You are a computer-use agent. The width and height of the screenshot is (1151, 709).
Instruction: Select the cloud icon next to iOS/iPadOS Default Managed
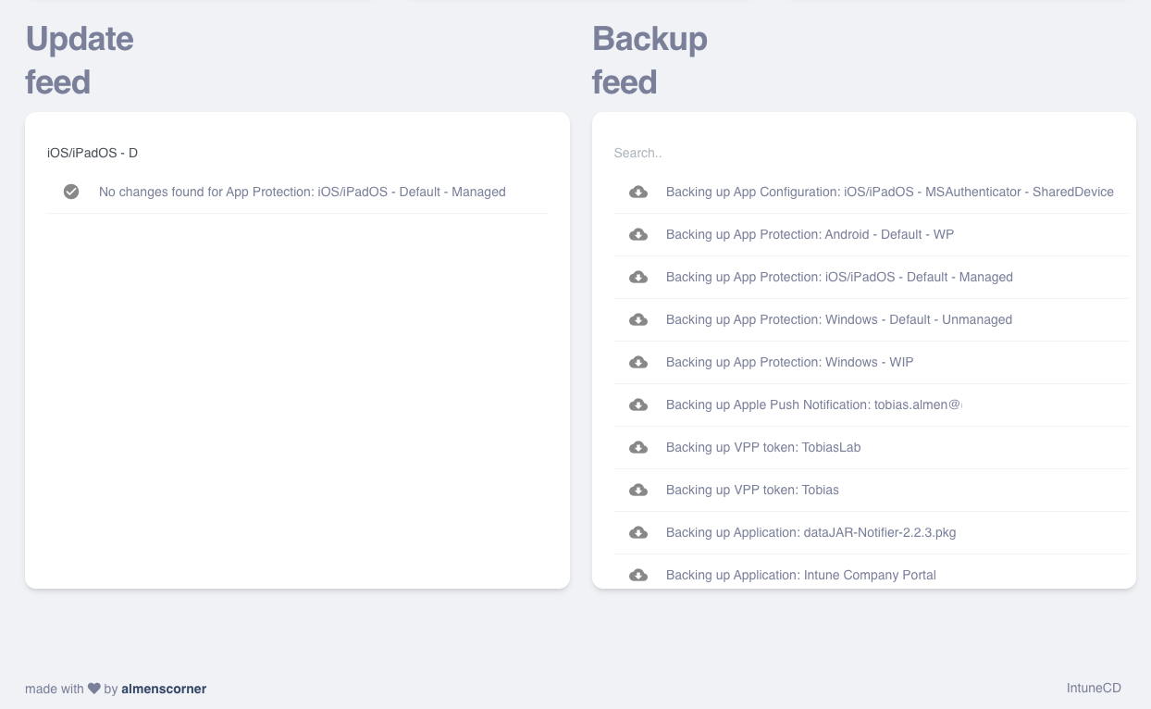(638, 277)
